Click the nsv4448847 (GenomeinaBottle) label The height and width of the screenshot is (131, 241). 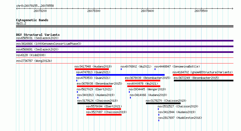177,66
